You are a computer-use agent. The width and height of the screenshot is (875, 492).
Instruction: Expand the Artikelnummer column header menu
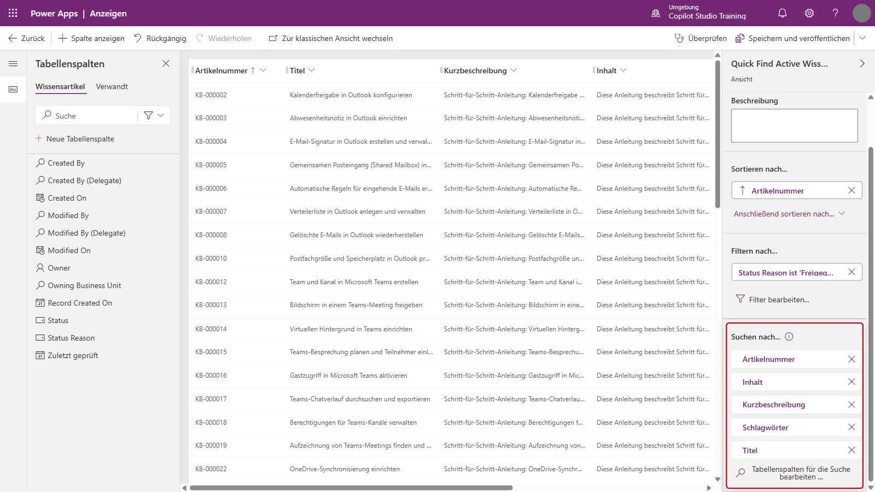coord(263,70)
